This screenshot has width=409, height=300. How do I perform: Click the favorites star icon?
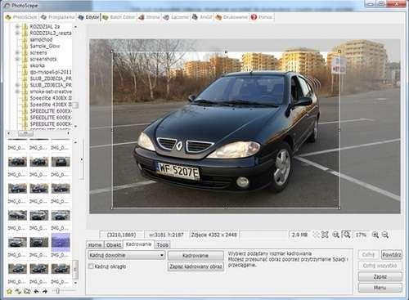tap(9, 291)
